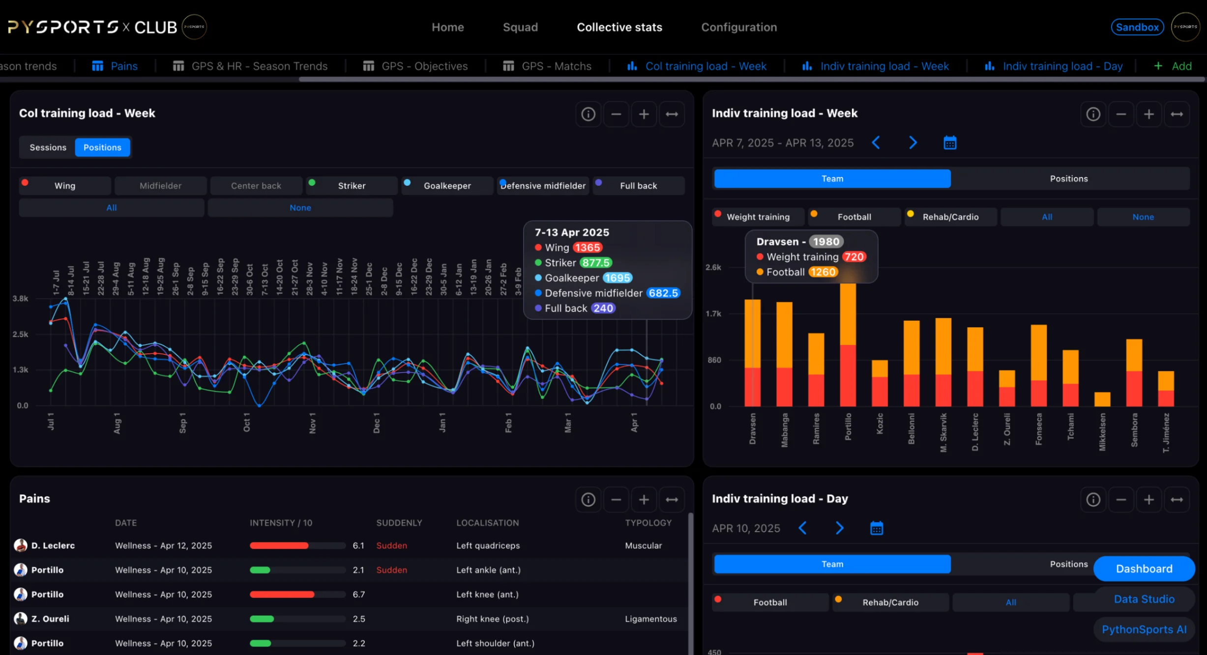Switch to the GPS - Objectives tab
Image resolution: width=1207 pixels, height=655 pixels.
click(424, 66)
